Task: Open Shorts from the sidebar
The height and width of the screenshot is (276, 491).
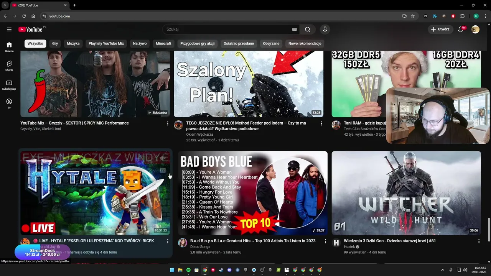Action: point(9,66)
